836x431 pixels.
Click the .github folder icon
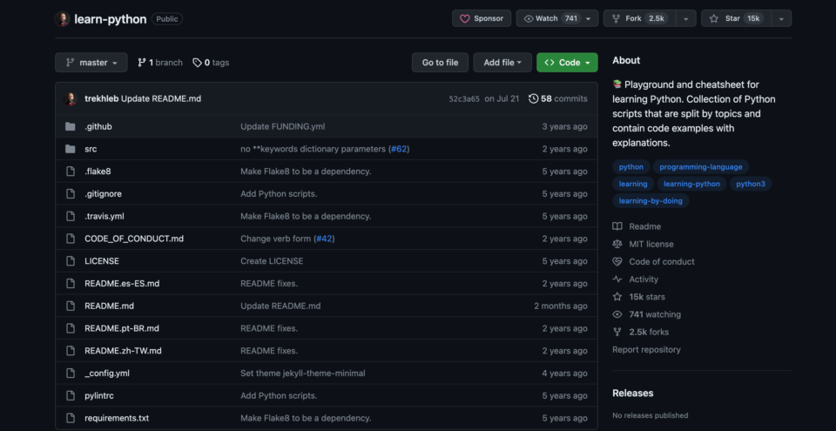(x=71, y=127)
